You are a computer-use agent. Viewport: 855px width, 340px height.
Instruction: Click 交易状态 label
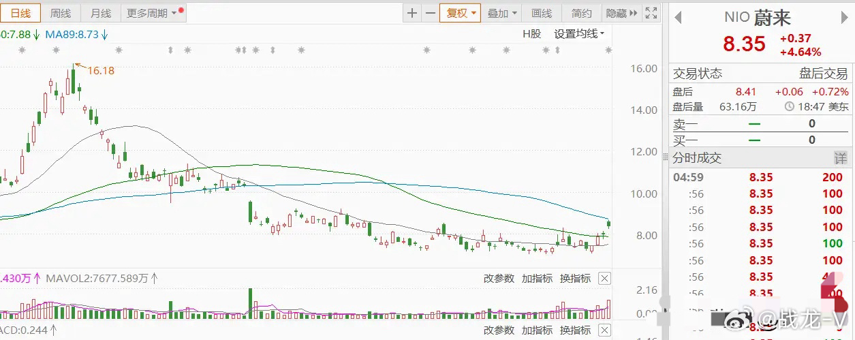point(698,74)
